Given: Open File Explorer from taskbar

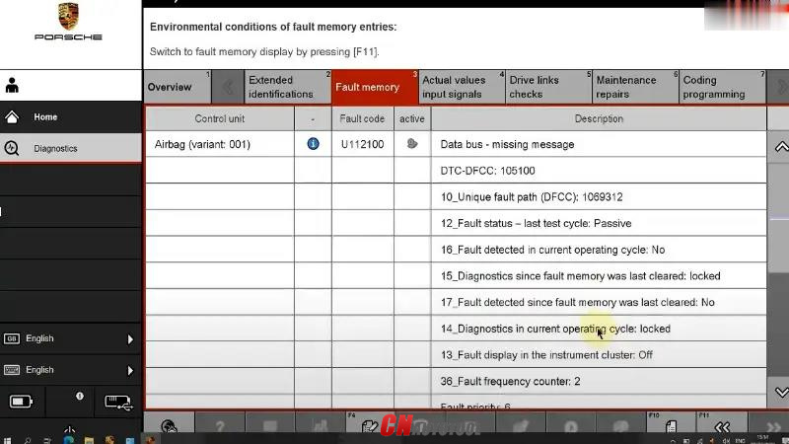Looking at the screenshot, I should 89,440.
